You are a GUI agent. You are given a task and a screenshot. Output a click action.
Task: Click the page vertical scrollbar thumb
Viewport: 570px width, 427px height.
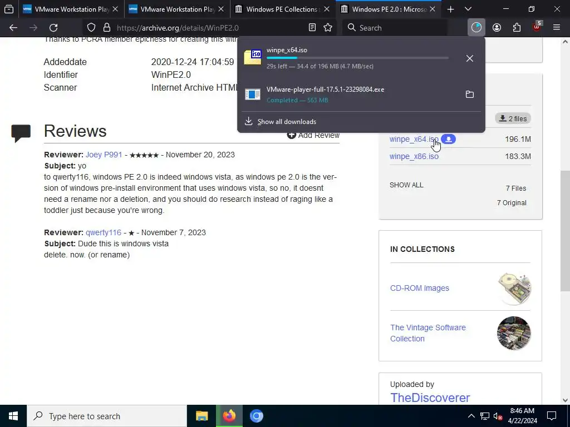point(566,231)
